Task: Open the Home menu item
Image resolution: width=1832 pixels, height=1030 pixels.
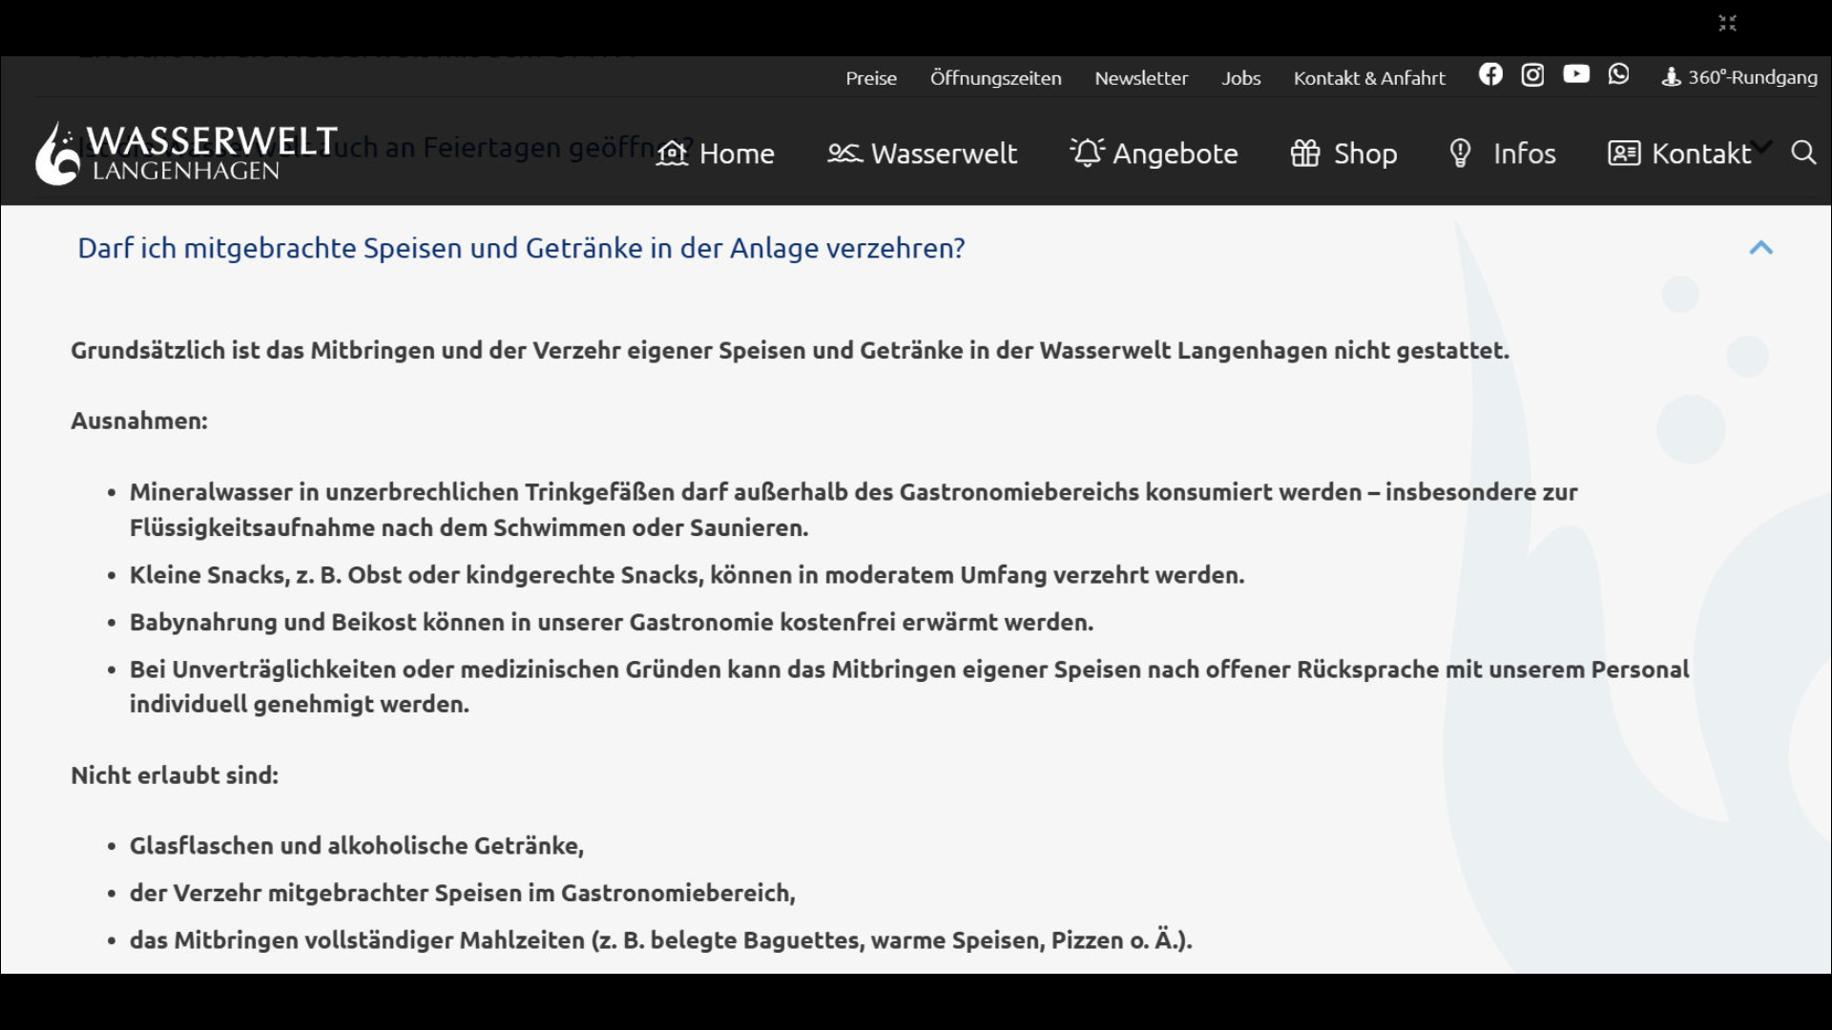Action: click(x=716, y=154)
